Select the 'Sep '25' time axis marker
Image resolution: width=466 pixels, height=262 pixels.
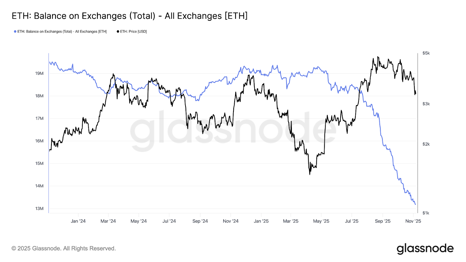383,221
